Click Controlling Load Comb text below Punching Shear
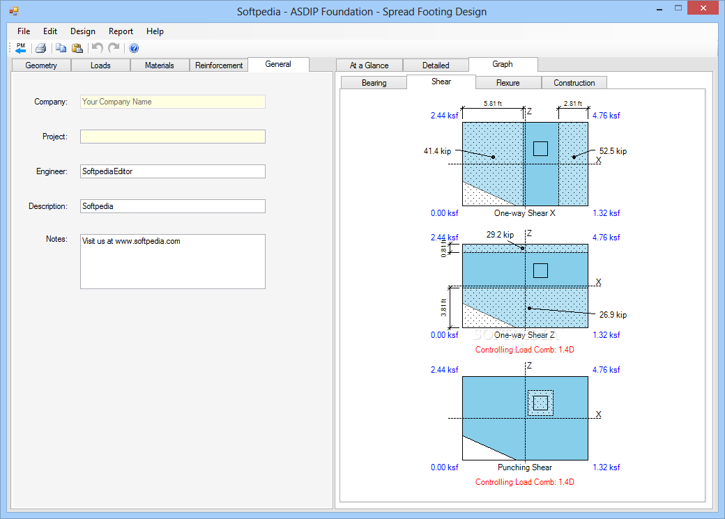The height and width of the screenshot is (519, 725). click(525, 482)
